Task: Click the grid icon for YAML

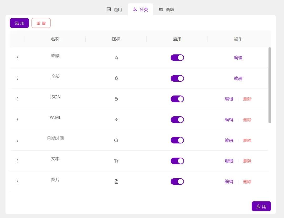Action: (x=116, y=120)
